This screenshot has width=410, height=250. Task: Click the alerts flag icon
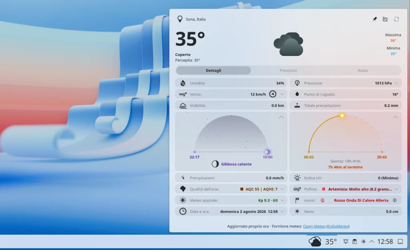[x=297, y=200]
